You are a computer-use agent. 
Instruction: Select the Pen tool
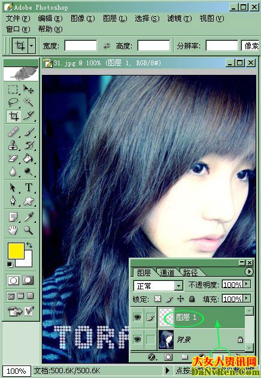[x=13, y=201]
